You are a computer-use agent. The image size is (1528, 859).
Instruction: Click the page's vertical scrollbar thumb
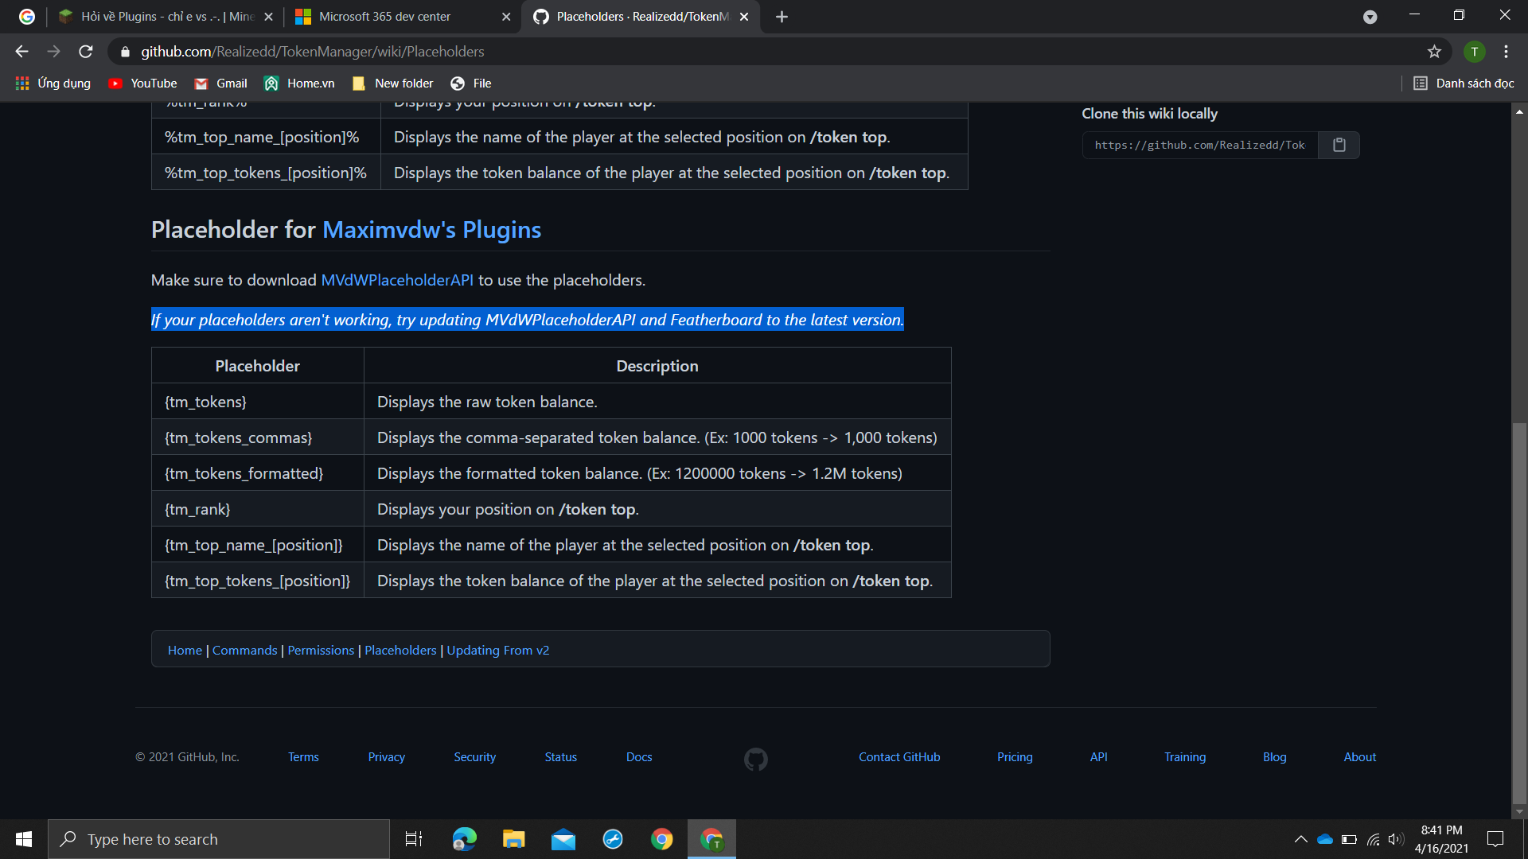click(1519, 612)
